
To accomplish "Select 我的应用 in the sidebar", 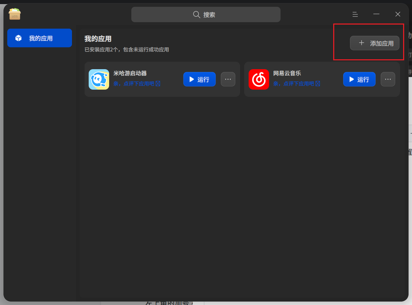I will 40,38.
